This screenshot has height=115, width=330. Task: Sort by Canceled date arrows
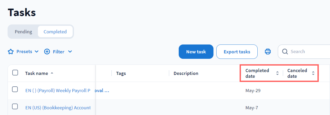(x=313, y=73)
